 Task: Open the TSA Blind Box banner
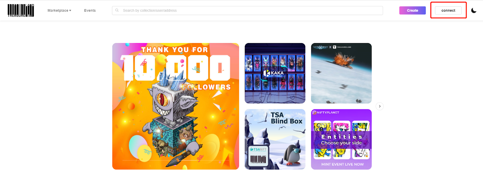[275, 139]
